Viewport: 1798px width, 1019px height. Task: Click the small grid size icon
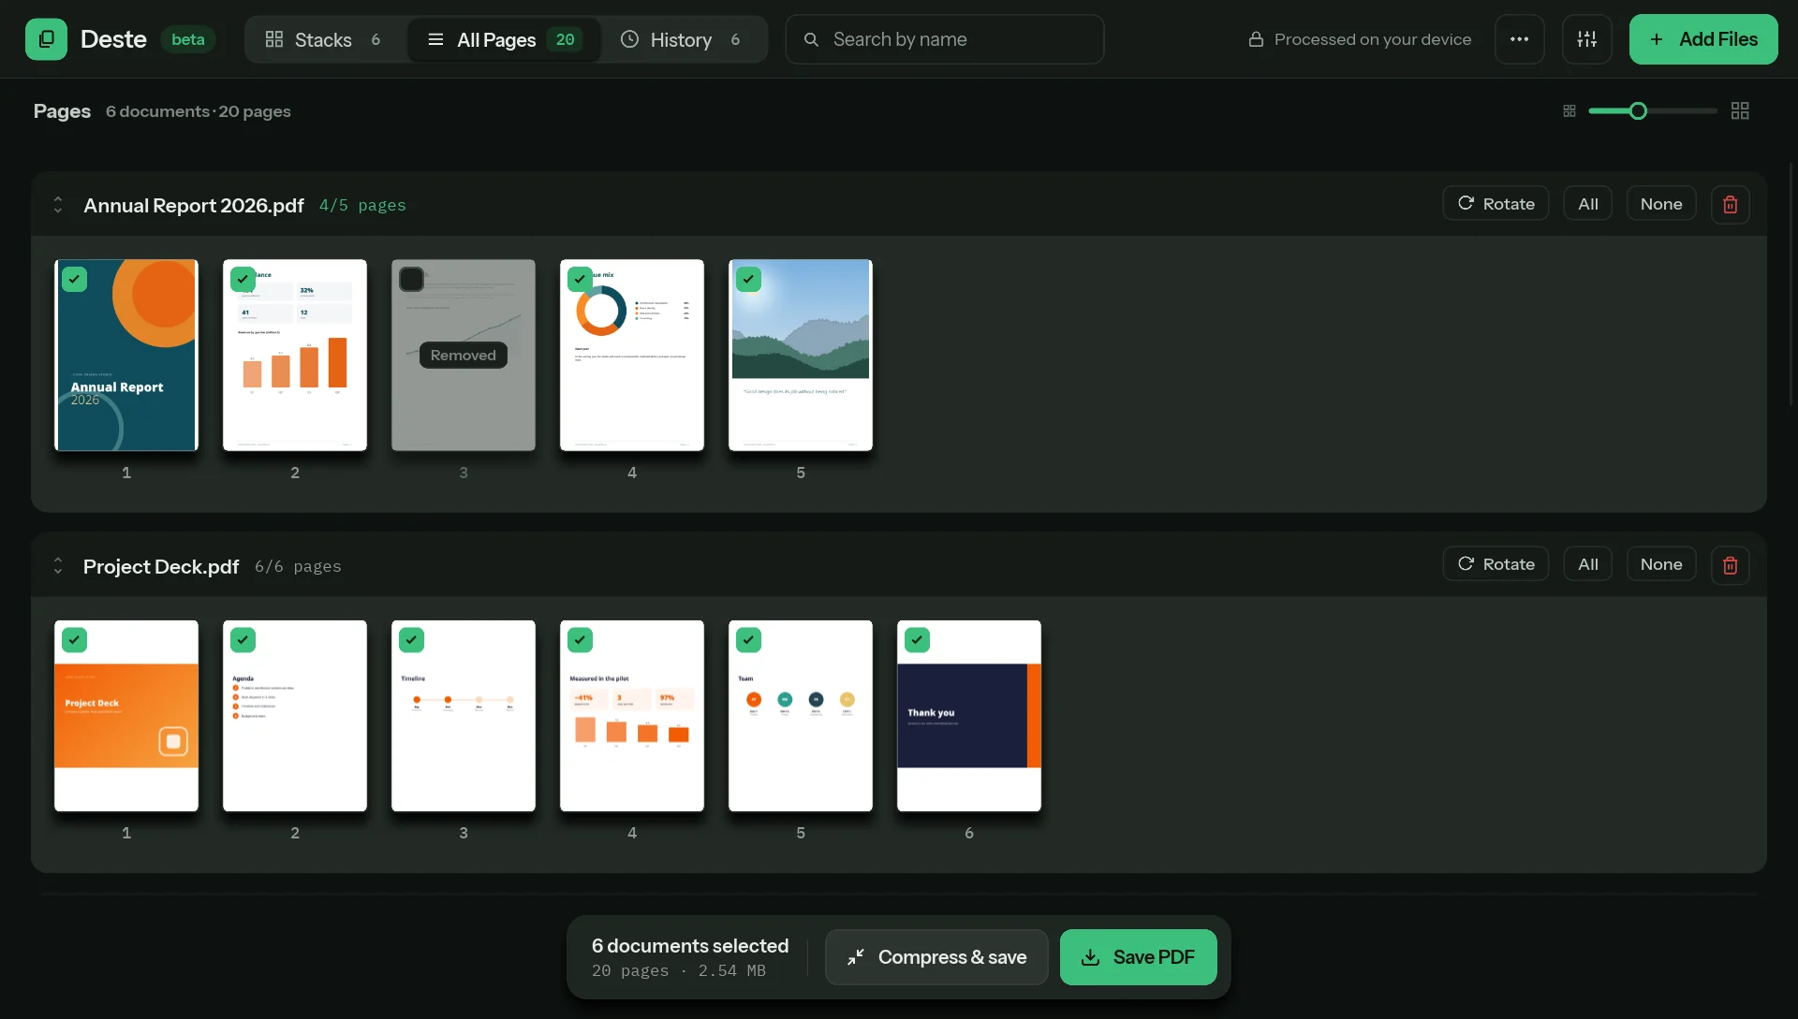(x=1570, y=111)
